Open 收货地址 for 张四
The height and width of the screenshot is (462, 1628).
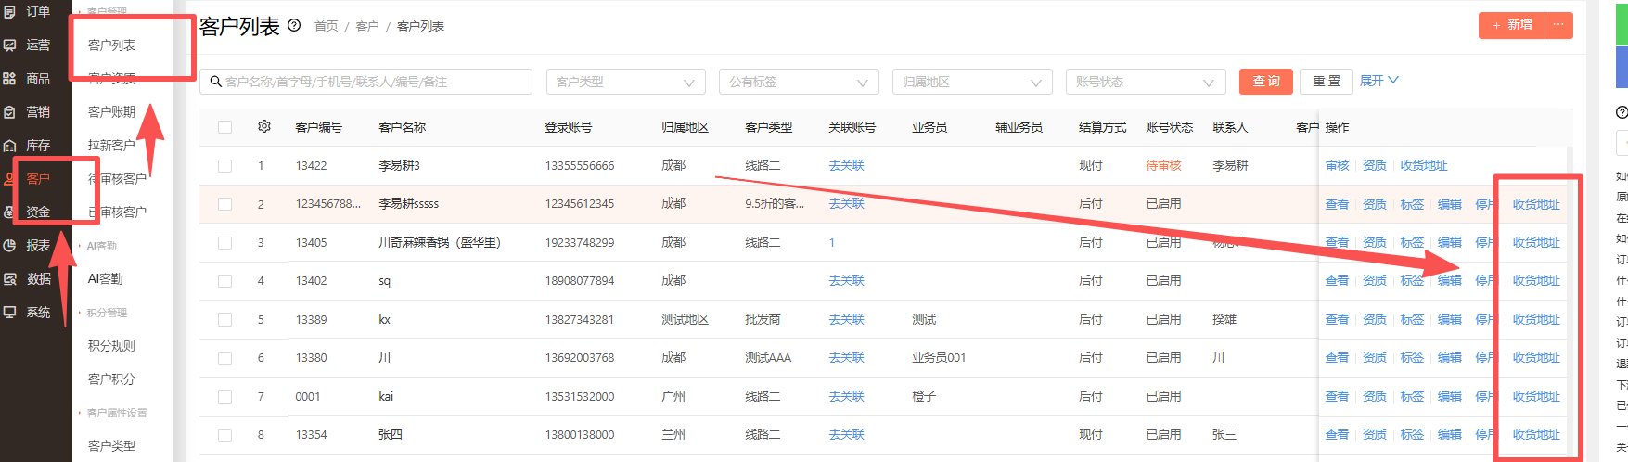(1536, 435)
